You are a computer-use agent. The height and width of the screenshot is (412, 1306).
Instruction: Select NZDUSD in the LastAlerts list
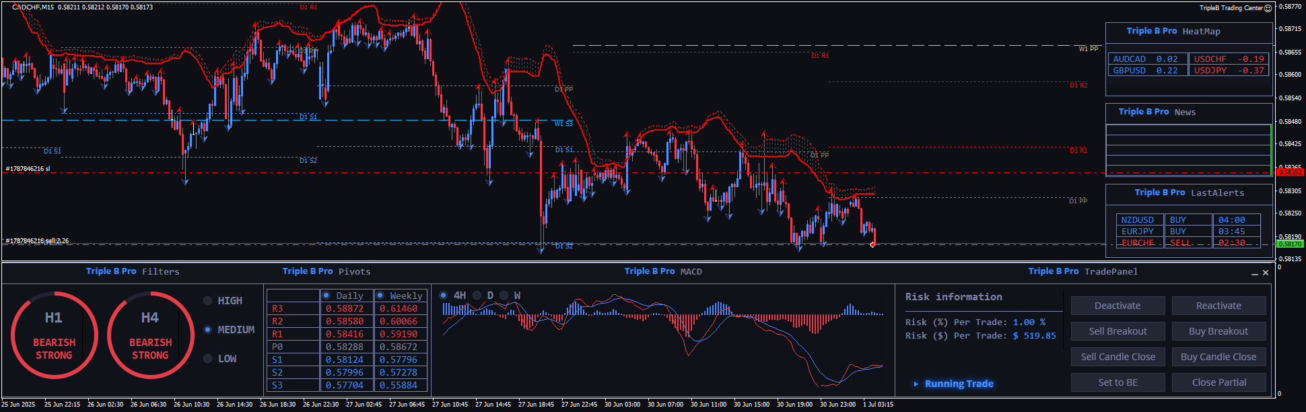(1137, 220)
